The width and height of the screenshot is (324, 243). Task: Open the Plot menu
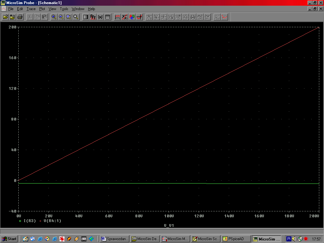[x=42, y=9]
